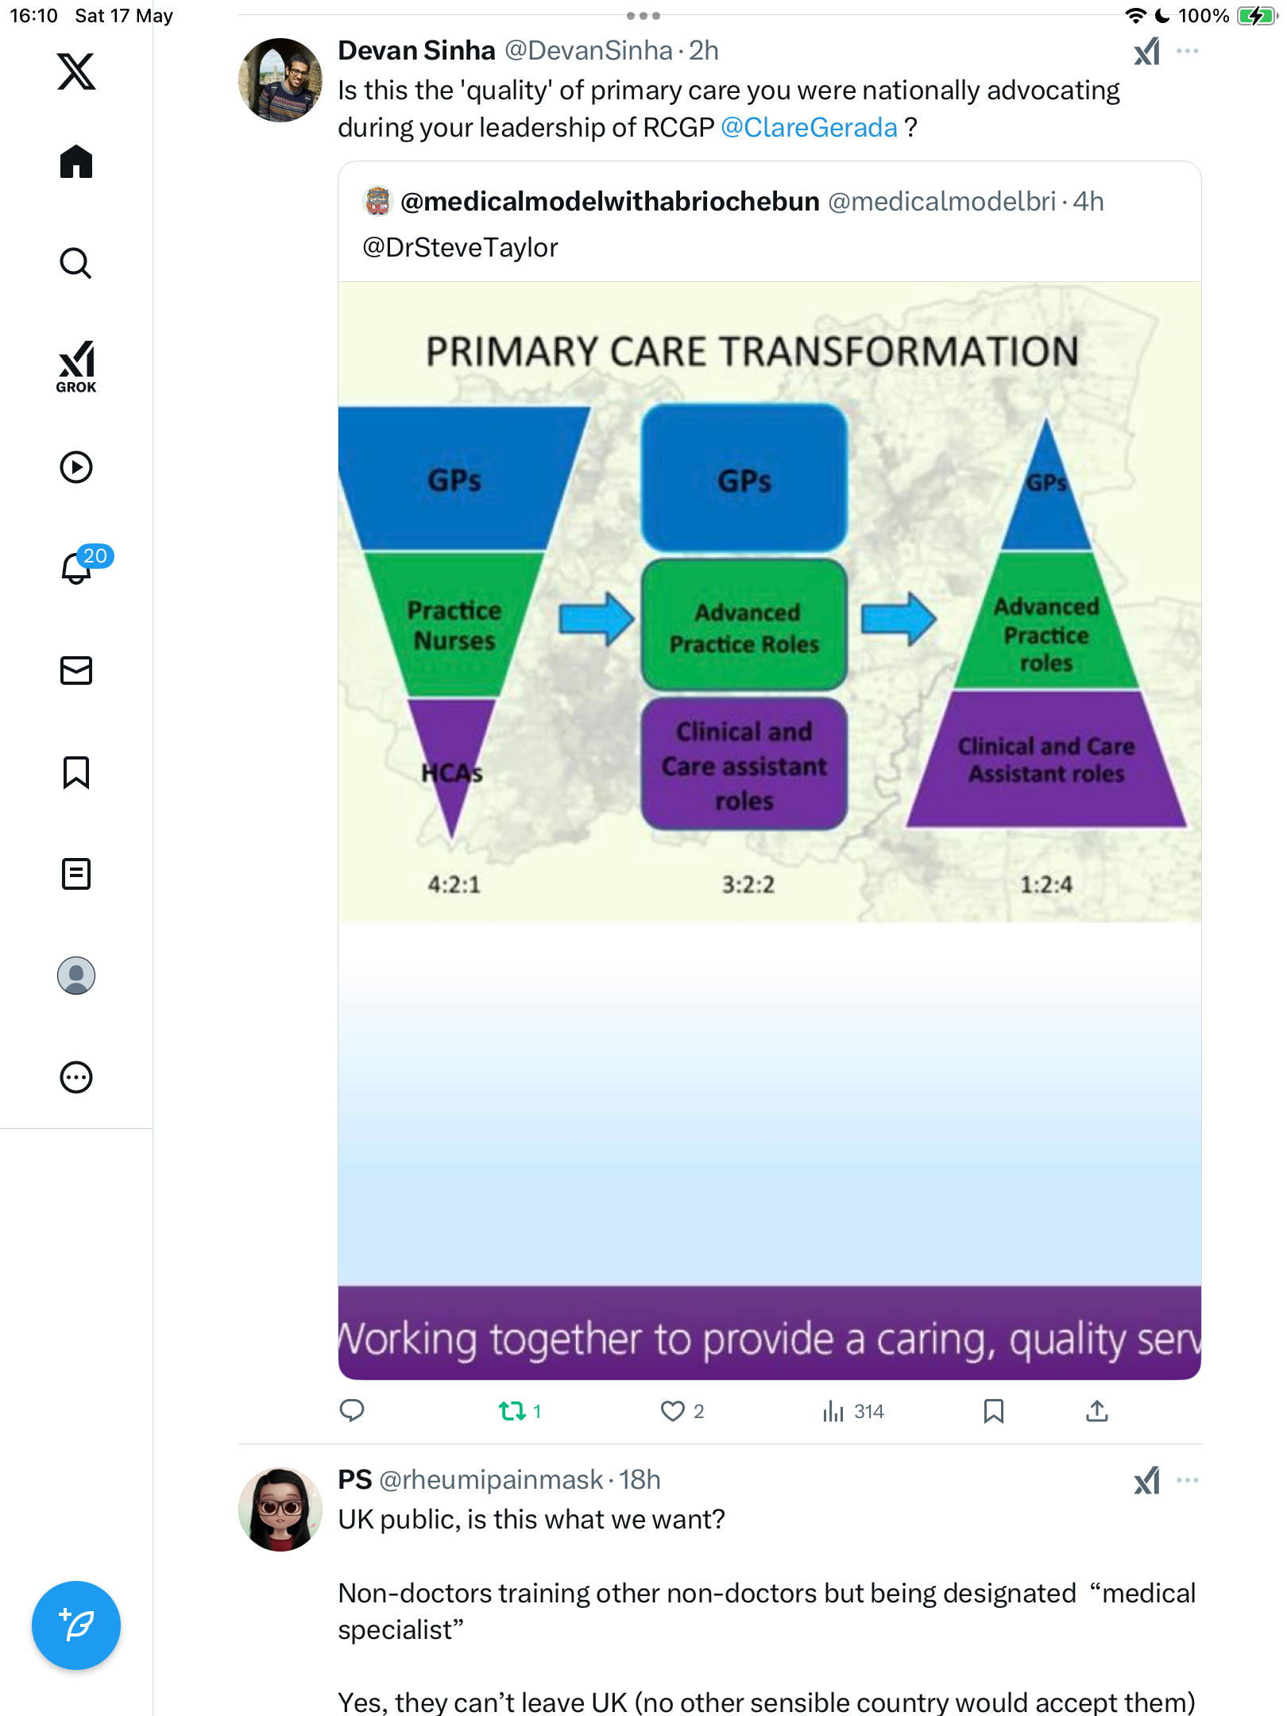
Task: Open the video tab in the sidebar
Action: coord(76,467)
